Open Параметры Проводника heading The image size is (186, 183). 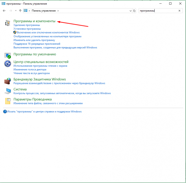(x=33, y=99)
